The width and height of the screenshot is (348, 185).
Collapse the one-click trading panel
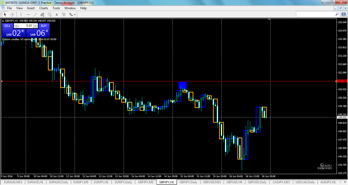click(3, 21)
